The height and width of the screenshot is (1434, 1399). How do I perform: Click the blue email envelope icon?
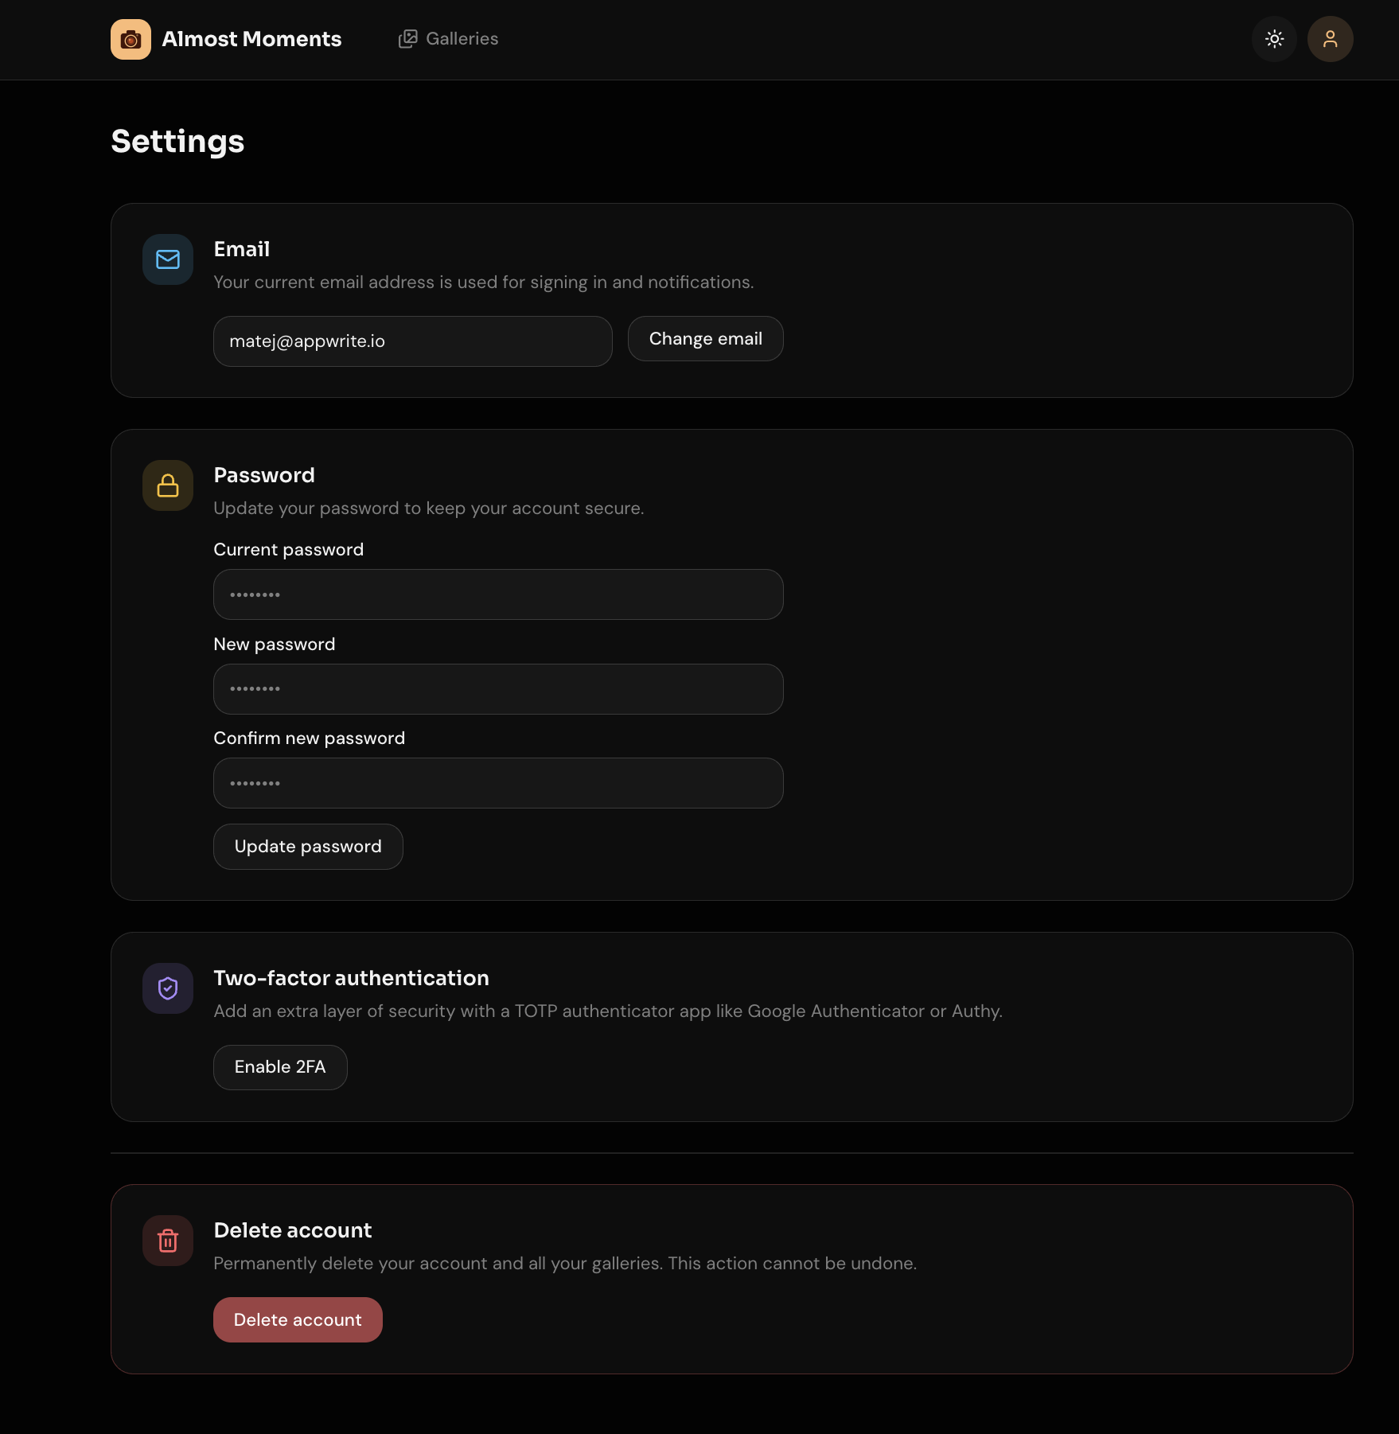167,259
